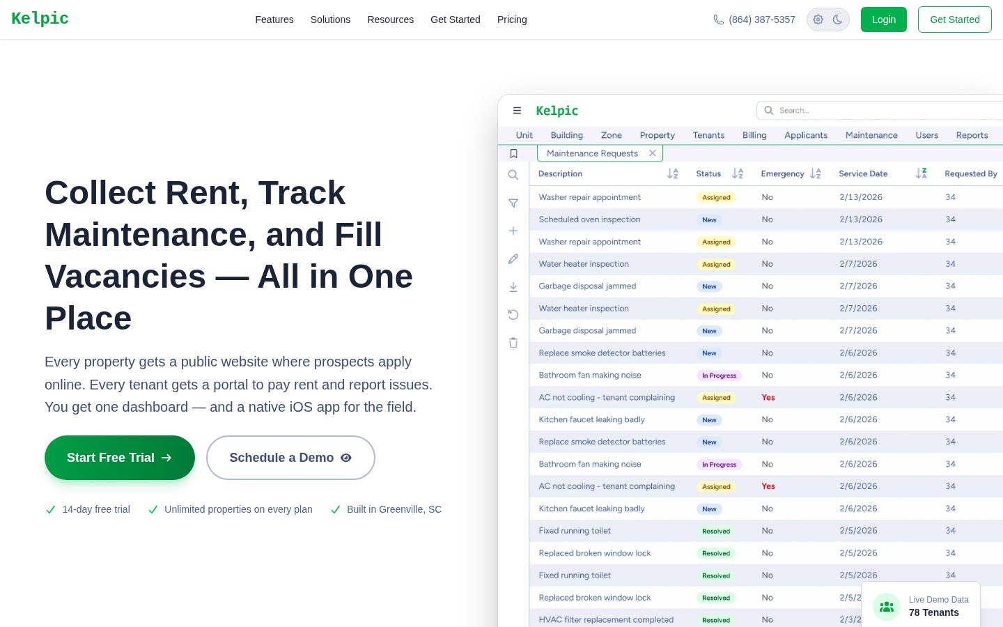Click the "78 Tenants" text in the Live Demo card
Screen dimensions: 1003x627
pyautogui.click(x=934, y=612)
